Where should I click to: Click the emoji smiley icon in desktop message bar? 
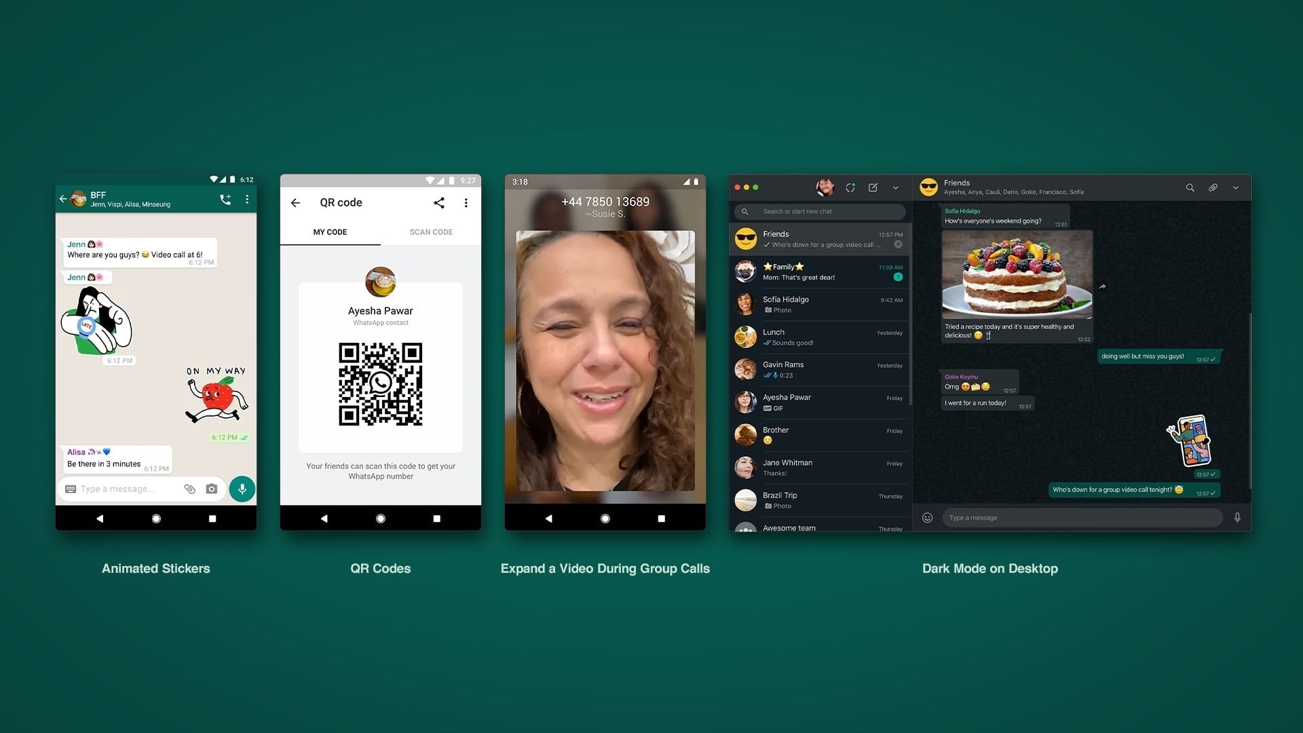[x=926, y=517]
